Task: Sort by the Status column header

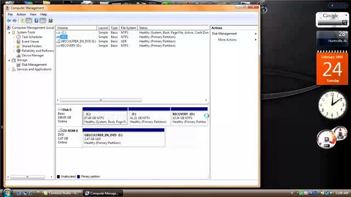Action: point(173,28)
